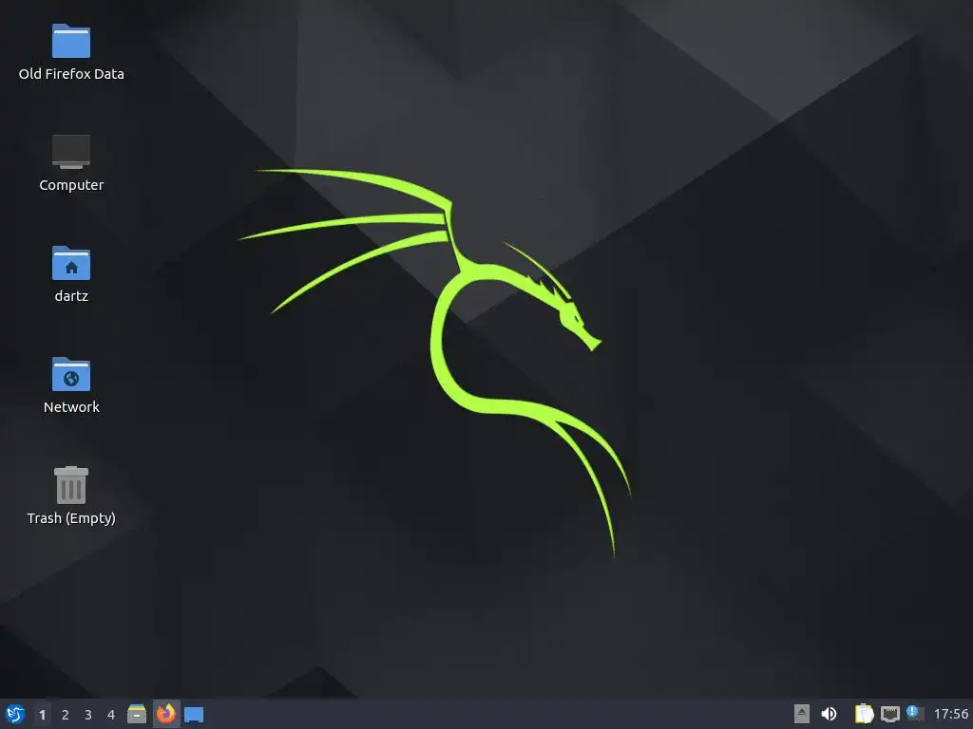Select the dartz home folder icon
Screen dimensions: 973x729
coord(70,263)
